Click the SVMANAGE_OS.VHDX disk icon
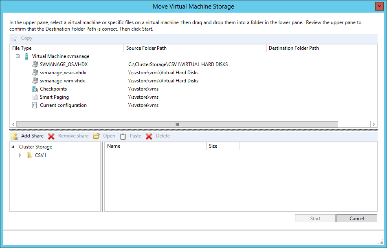The width and height of the screenshot is (387, 248). (35, 64)
